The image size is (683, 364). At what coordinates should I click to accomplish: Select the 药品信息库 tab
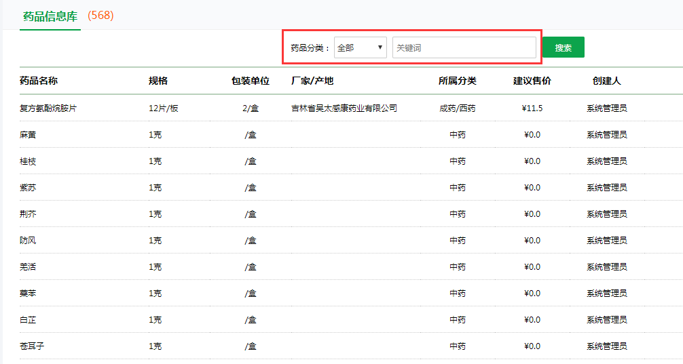[50, 16]
